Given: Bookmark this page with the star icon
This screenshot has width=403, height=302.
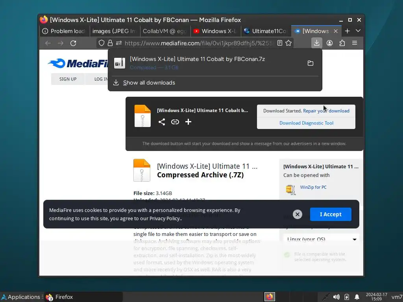Looking at the screenshot, I should point(288,43).
